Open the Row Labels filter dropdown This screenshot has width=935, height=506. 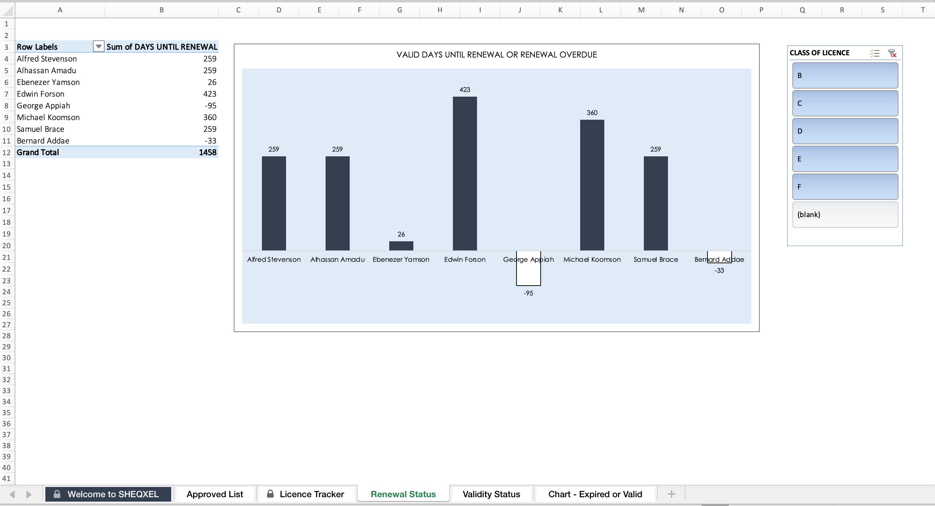tap(98, 46)
